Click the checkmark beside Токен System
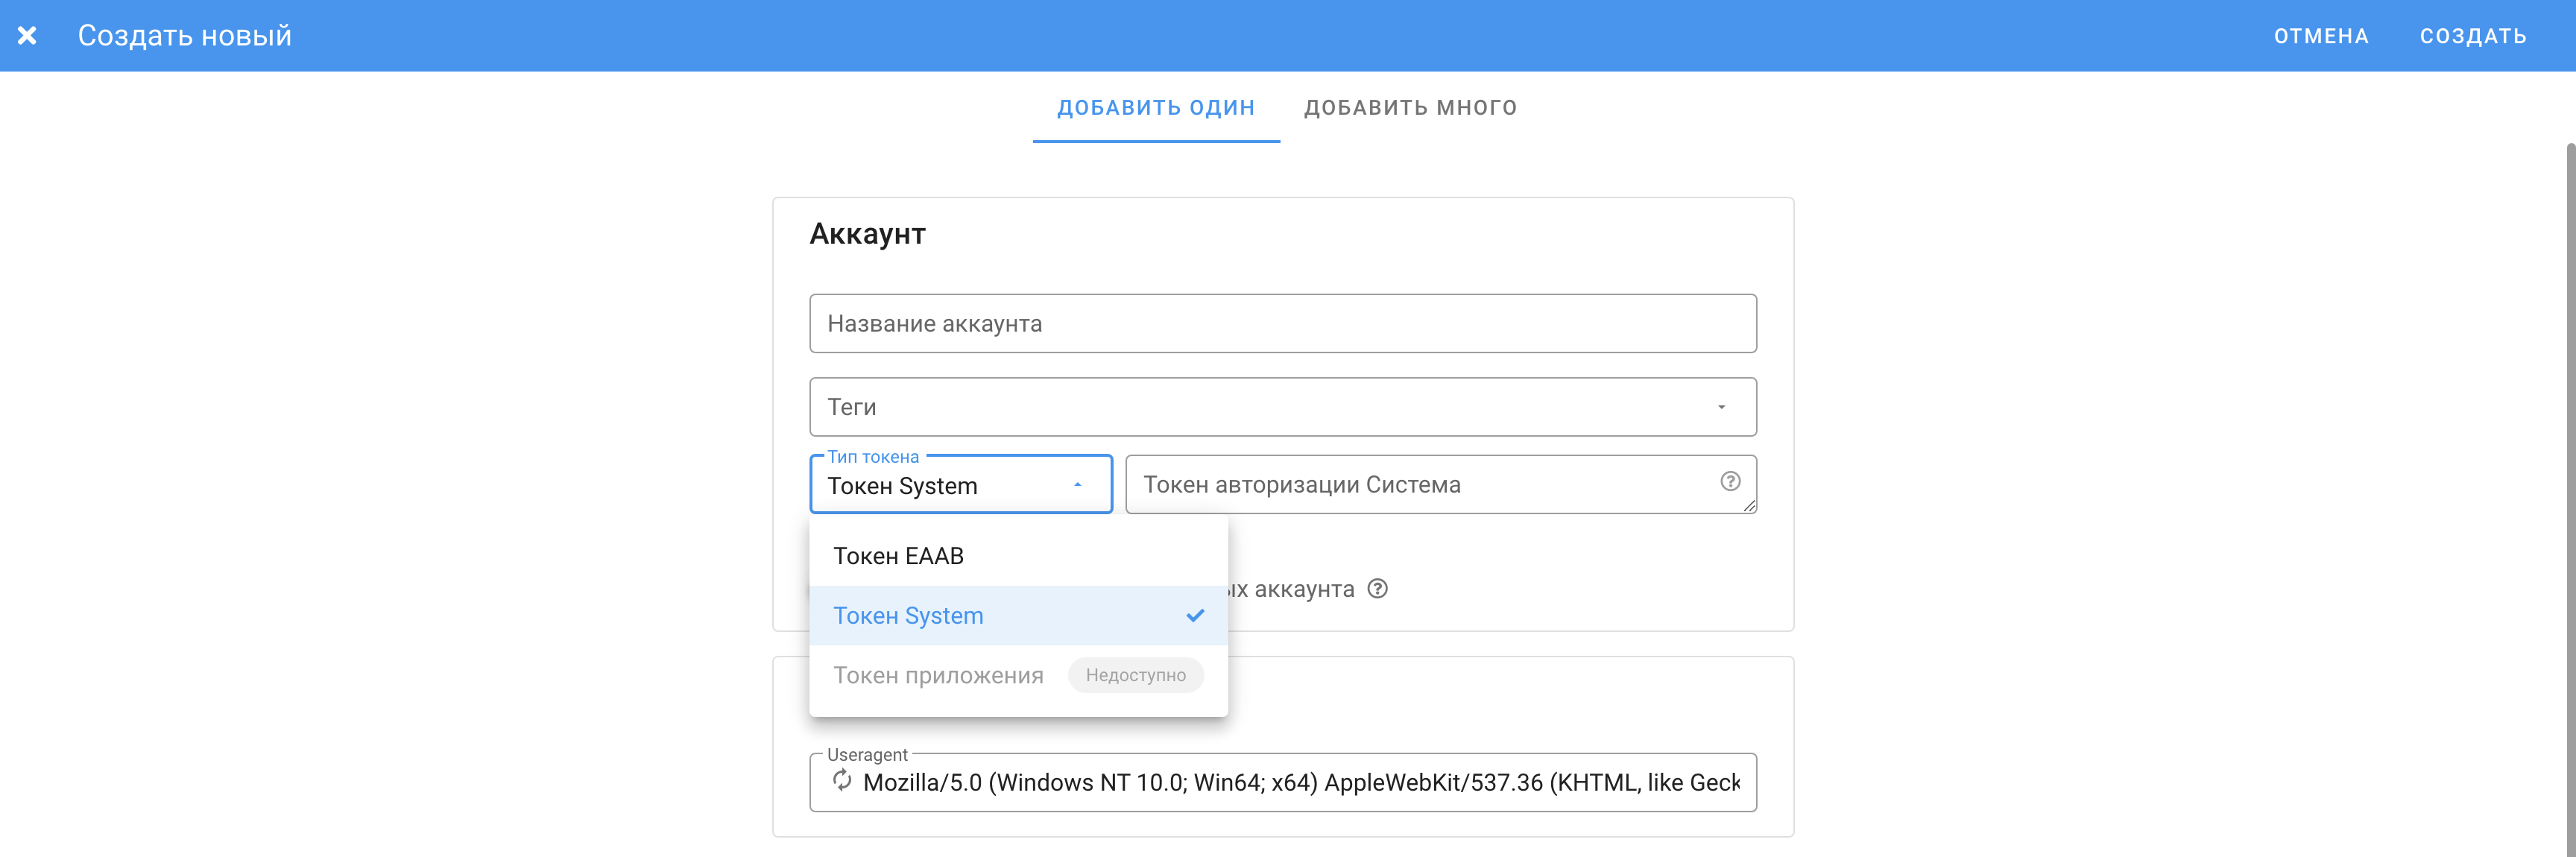This screenshot has width=2576, height=857. pos(1195,616)
